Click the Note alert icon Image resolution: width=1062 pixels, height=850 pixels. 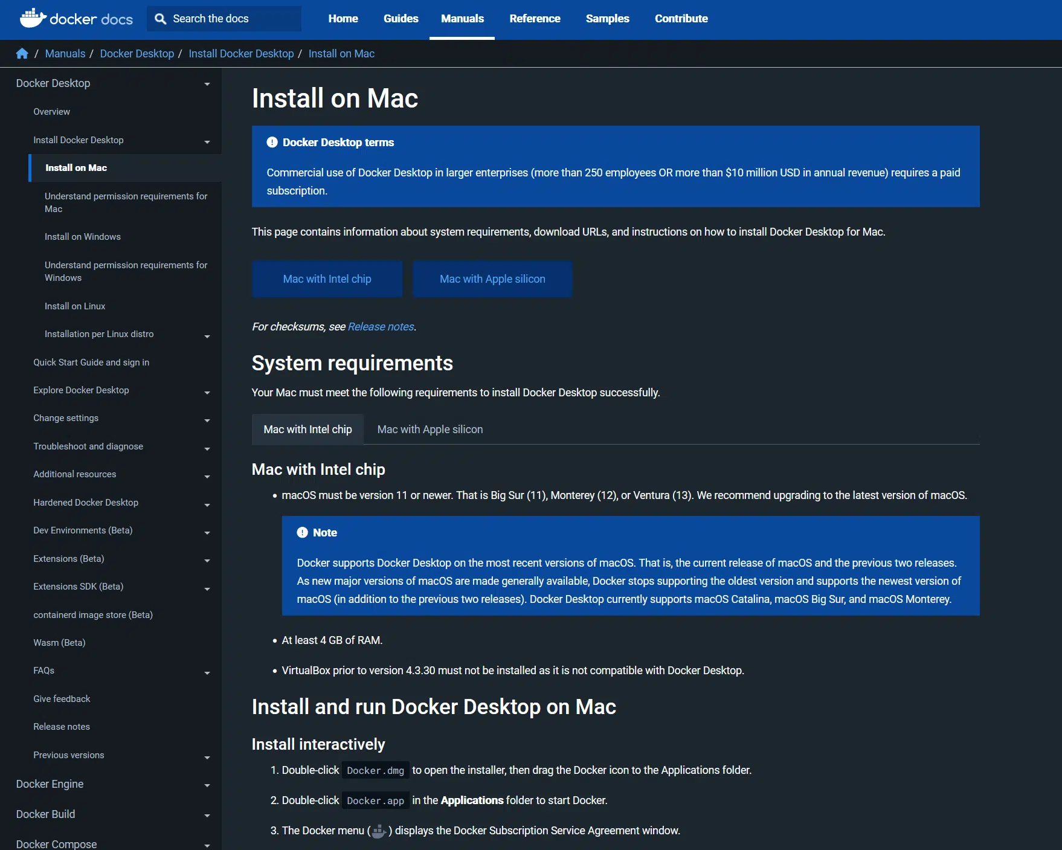point(302,532)
